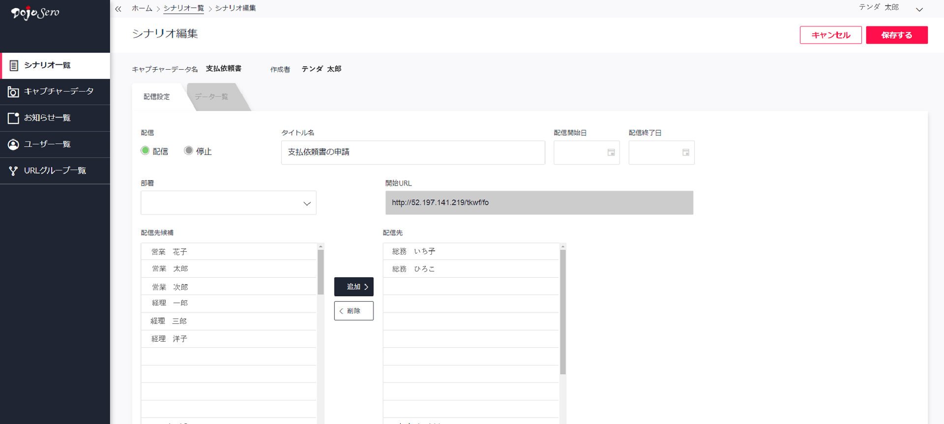The height and width of the screenshot is (424, 944).
Task: Click the キャプチャーデータ camera icon
Action: click(x=13, y=92)
